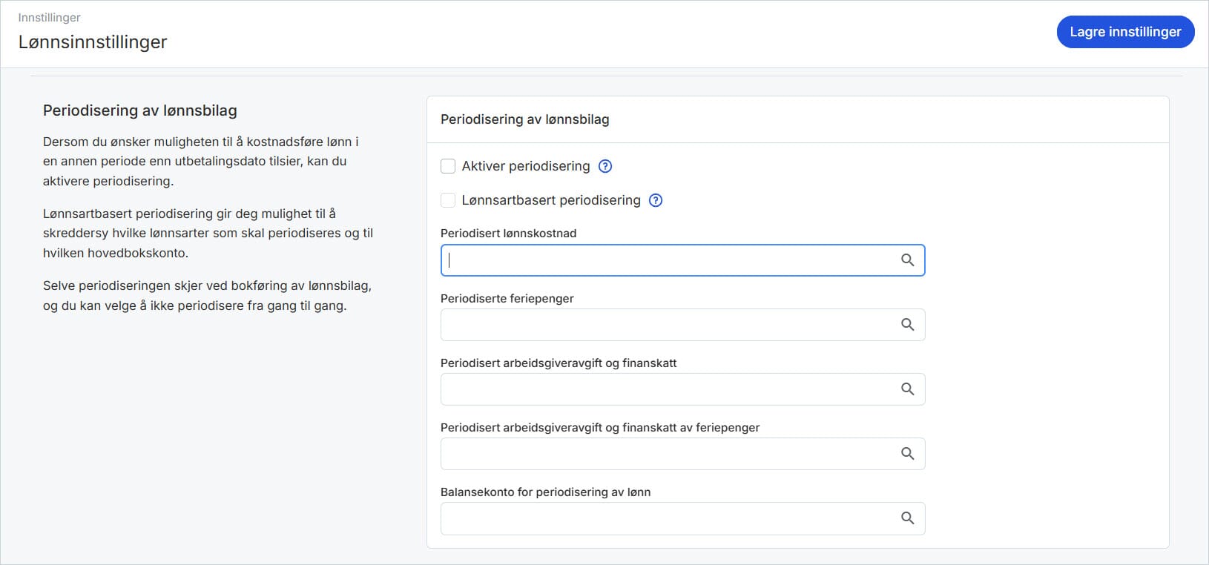Click search icon in Periodiserte feriepenger field

(907, 325)
